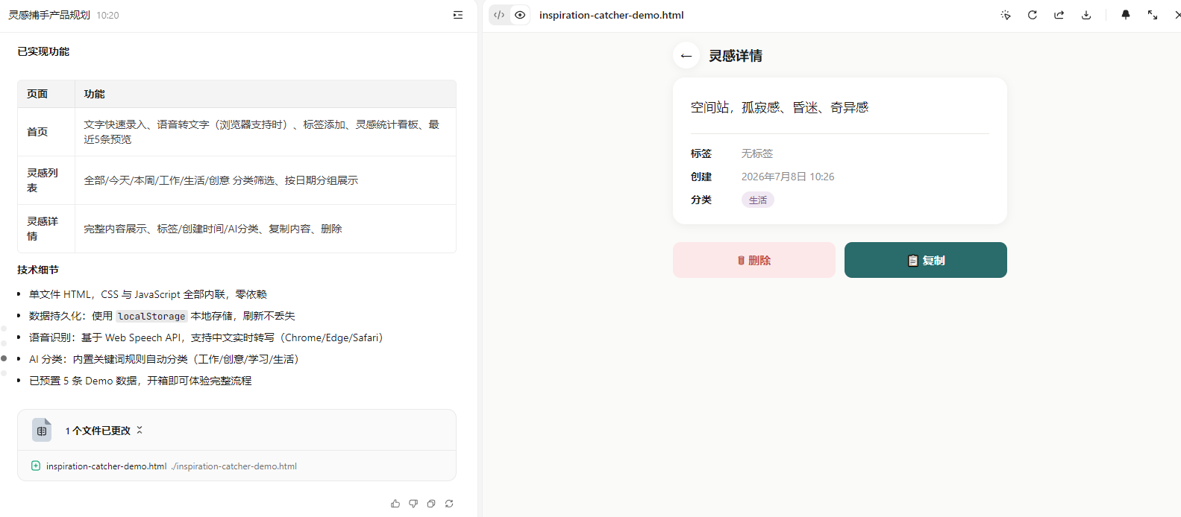This screenshot has width=1181, height=517.
Task: Switch to eye preview mode
Action: click(520, 15)
